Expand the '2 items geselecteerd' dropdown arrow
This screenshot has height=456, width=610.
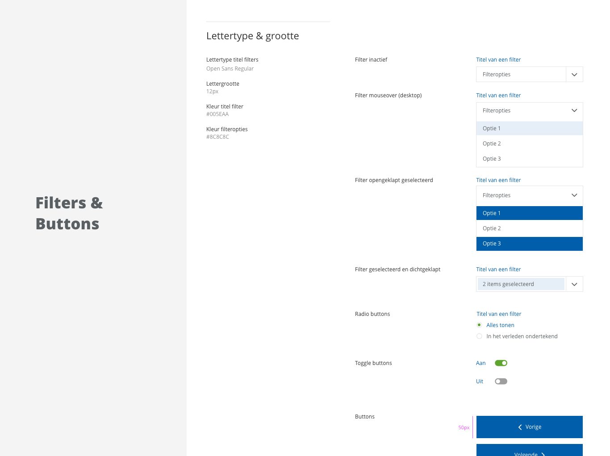574,284
